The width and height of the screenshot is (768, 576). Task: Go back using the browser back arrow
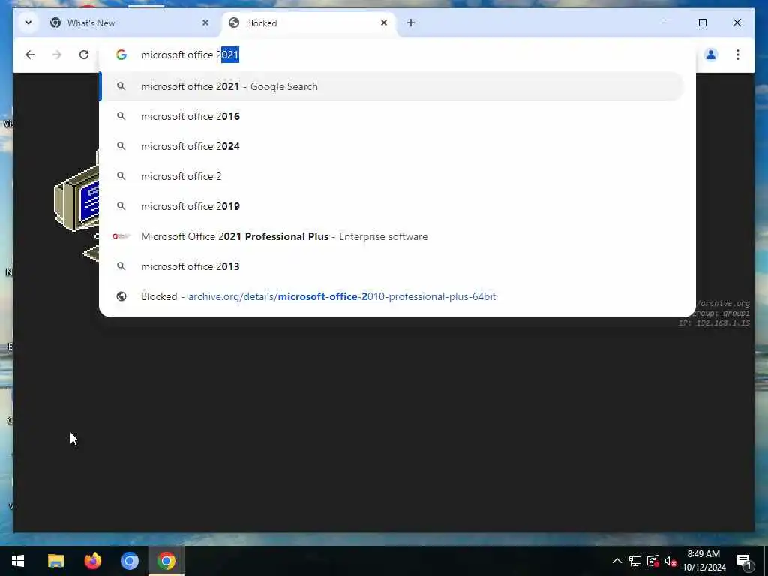point(30,55)
